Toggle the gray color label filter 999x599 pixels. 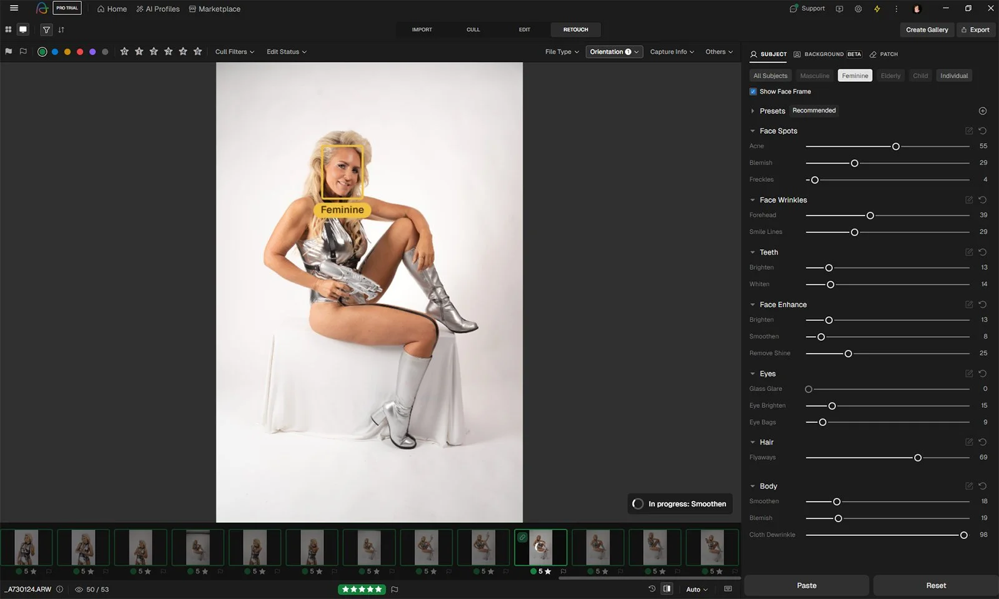point(105,52)
